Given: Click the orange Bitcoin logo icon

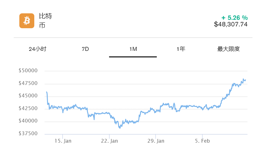Looking at the screenshot, I should click(27, 20).
